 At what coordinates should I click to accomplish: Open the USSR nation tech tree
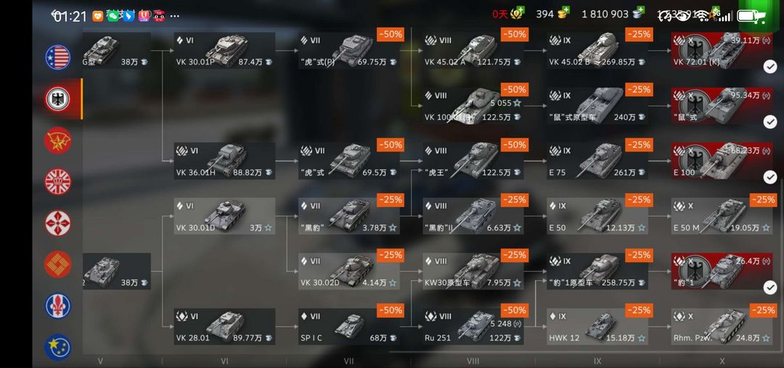pos(57,140)
